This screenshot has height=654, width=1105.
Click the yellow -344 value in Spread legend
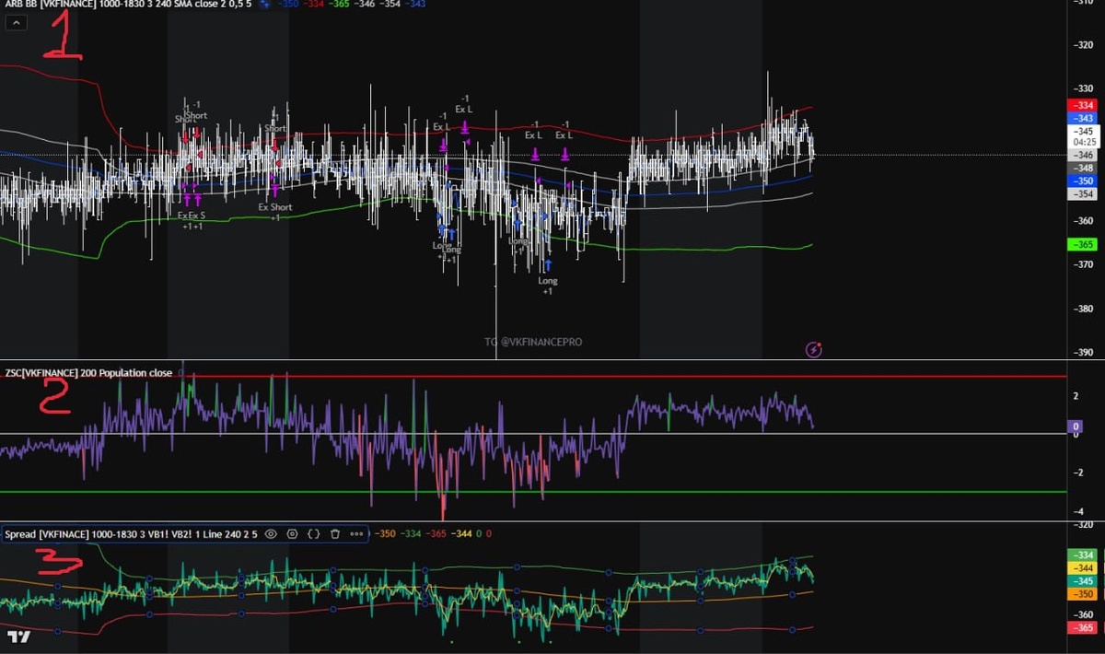[460, 534]
